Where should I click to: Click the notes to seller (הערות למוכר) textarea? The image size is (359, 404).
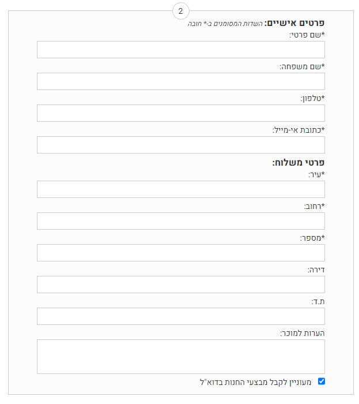pos(181,357)
